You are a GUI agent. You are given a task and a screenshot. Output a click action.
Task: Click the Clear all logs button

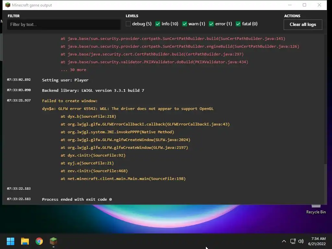tap(303, 25)
